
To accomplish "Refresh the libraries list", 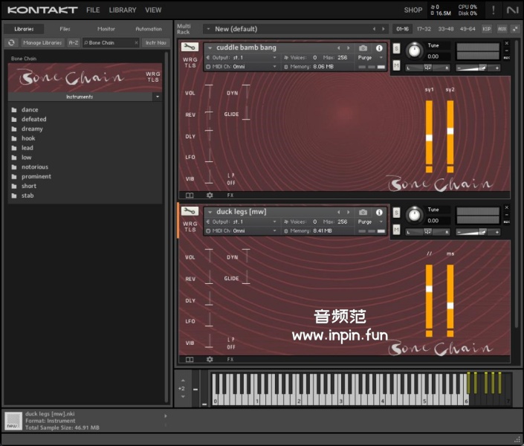I will tap(11, 43).
